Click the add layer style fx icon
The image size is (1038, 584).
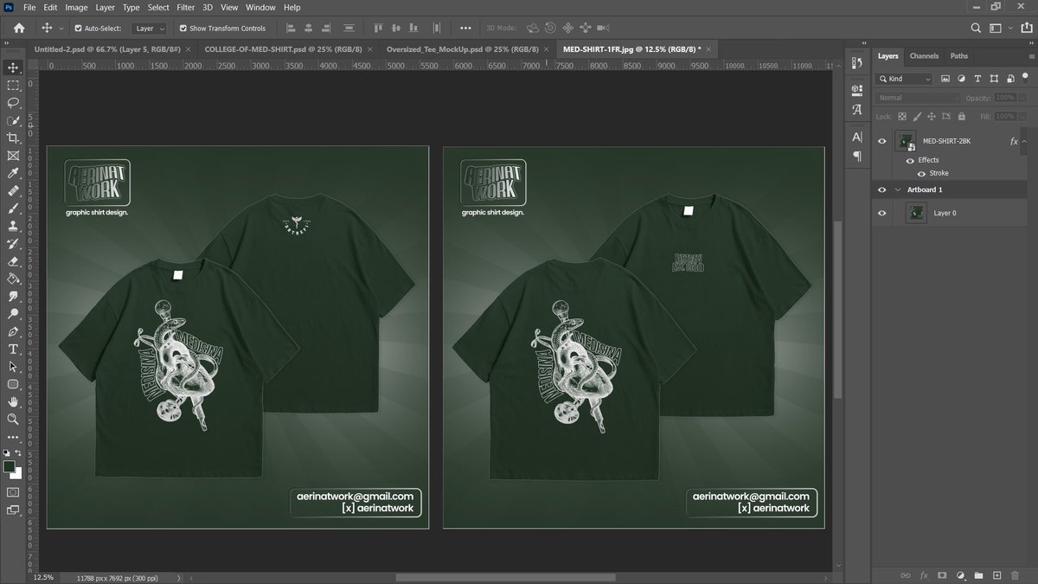click(924, 574)
